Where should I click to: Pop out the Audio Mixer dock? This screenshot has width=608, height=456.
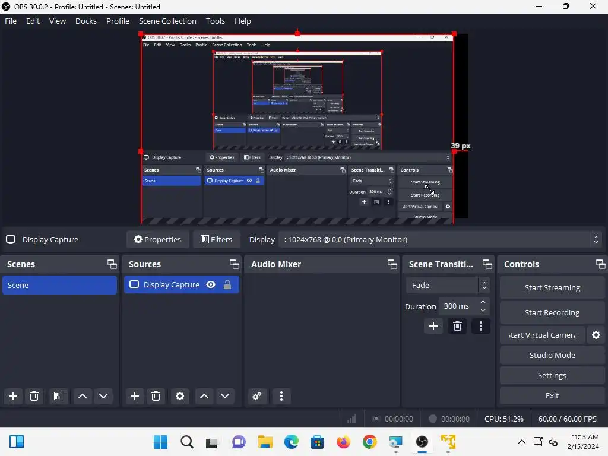(392, 264)
